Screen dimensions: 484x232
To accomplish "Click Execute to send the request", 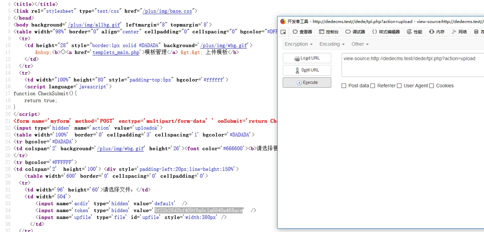I will (x=307, y=82).
